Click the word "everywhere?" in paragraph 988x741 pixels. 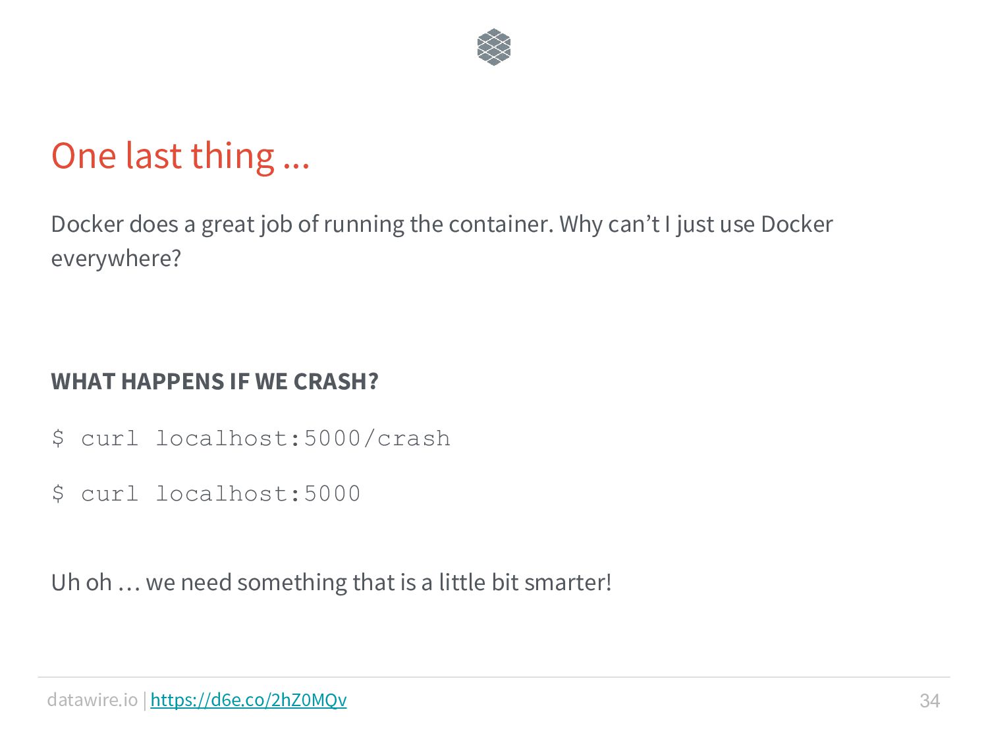point(116,258)
